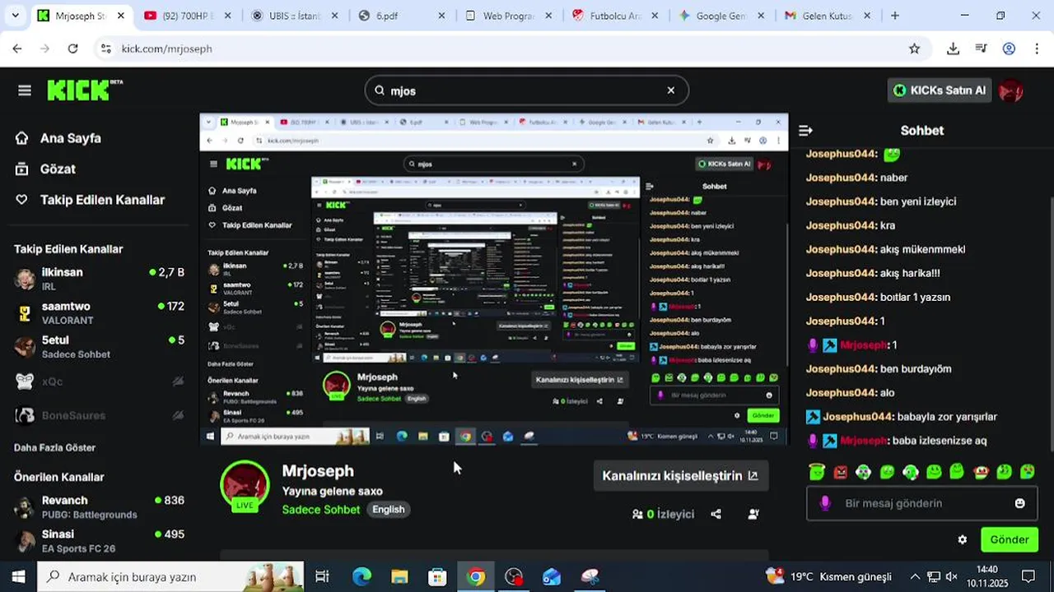Open Chrome three-dot menu
The height and width of the screenshot is (592, 1054).
click(x=1037, y=49)
